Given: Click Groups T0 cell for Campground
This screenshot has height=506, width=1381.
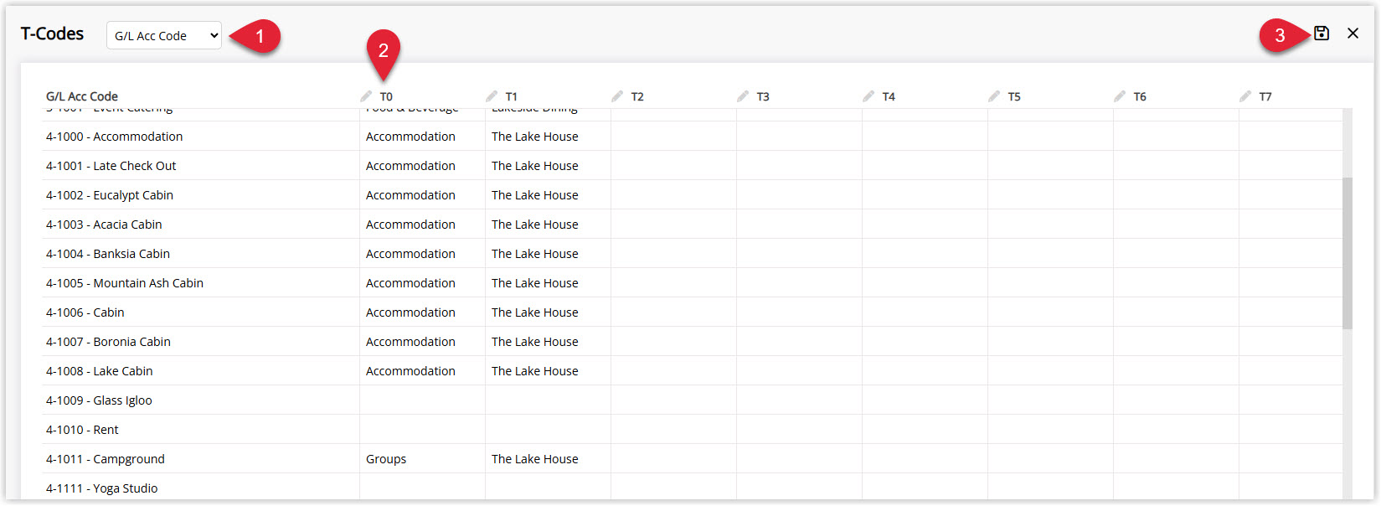Looking at the screenshot, I should coord(422,459).
